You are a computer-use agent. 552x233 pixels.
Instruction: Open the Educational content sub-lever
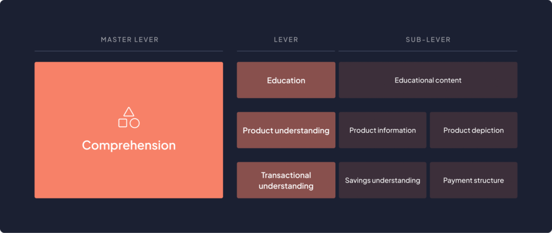pos(428,80)
